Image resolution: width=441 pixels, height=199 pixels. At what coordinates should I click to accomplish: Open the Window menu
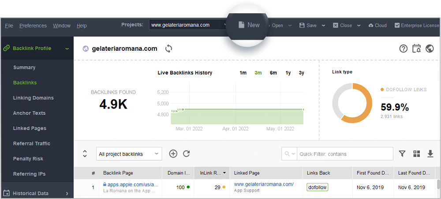click(62, 26)
